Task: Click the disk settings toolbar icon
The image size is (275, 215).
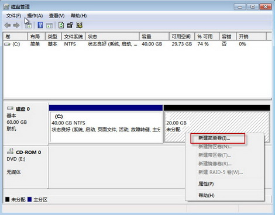Action: (80, 25)
